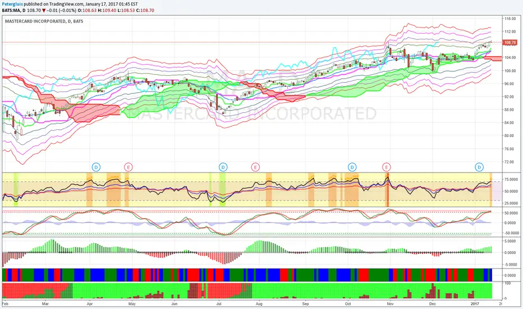Click the 104.00 price axis label
523x309 pixels.
point(510,57)
